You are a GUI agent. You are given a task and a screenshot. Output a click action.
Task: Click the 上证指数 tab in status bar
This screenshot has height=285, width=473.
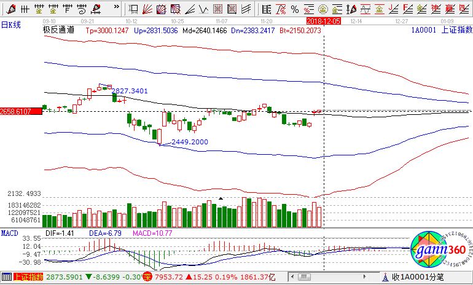pos(28,278)
